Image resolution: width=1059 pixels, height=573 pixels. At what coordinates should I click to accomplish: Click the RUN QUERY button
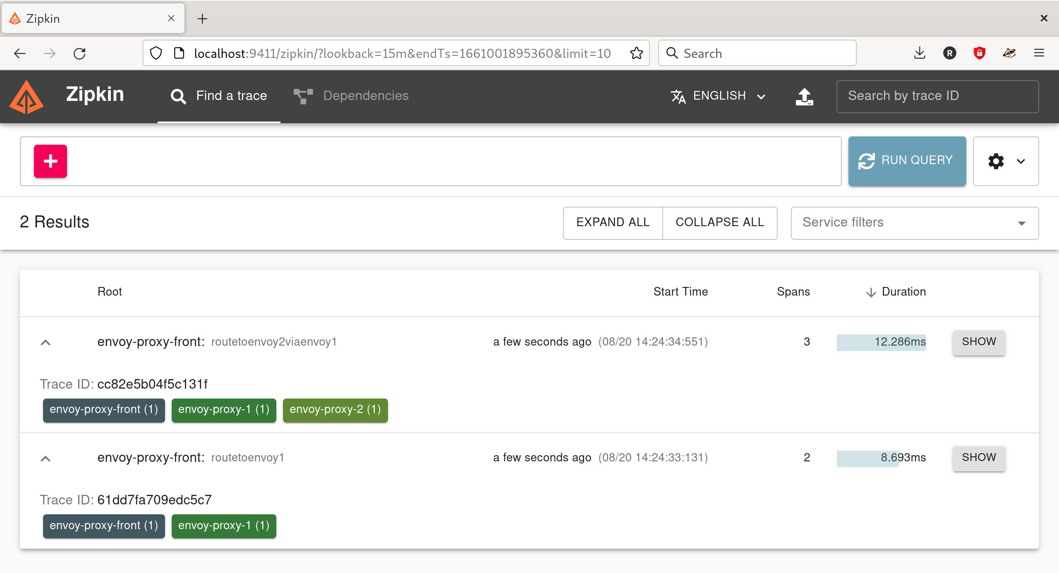pyautogui.click(x=907, y=161)
